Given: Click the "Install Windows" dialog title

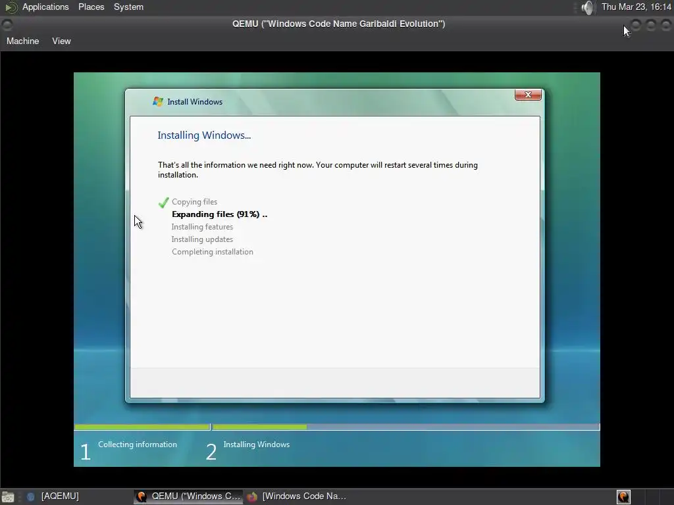Looking at the screenshot, I should click(x=195, y=102).
